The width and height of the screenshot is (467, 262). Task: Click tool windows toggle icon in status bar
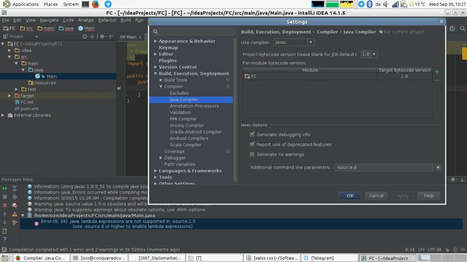[x=4, y=250]
